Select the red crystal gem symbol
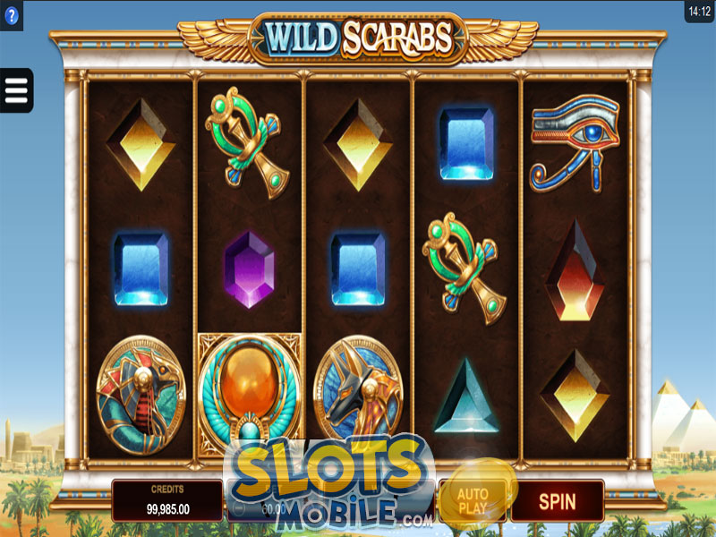 pyautogui.click(x=575, y=270)
